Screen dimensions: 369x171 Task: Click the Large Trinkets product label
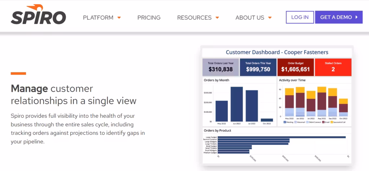[211, 144]
